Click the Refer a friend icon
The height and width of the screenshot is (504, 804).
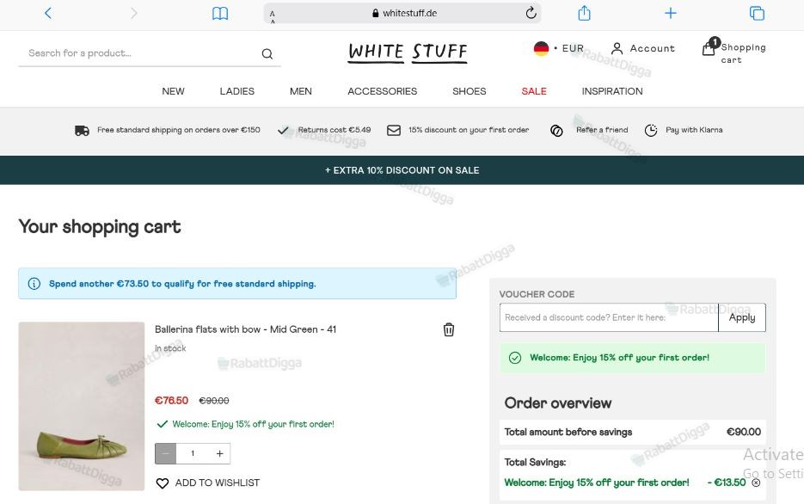pos(556,131)
